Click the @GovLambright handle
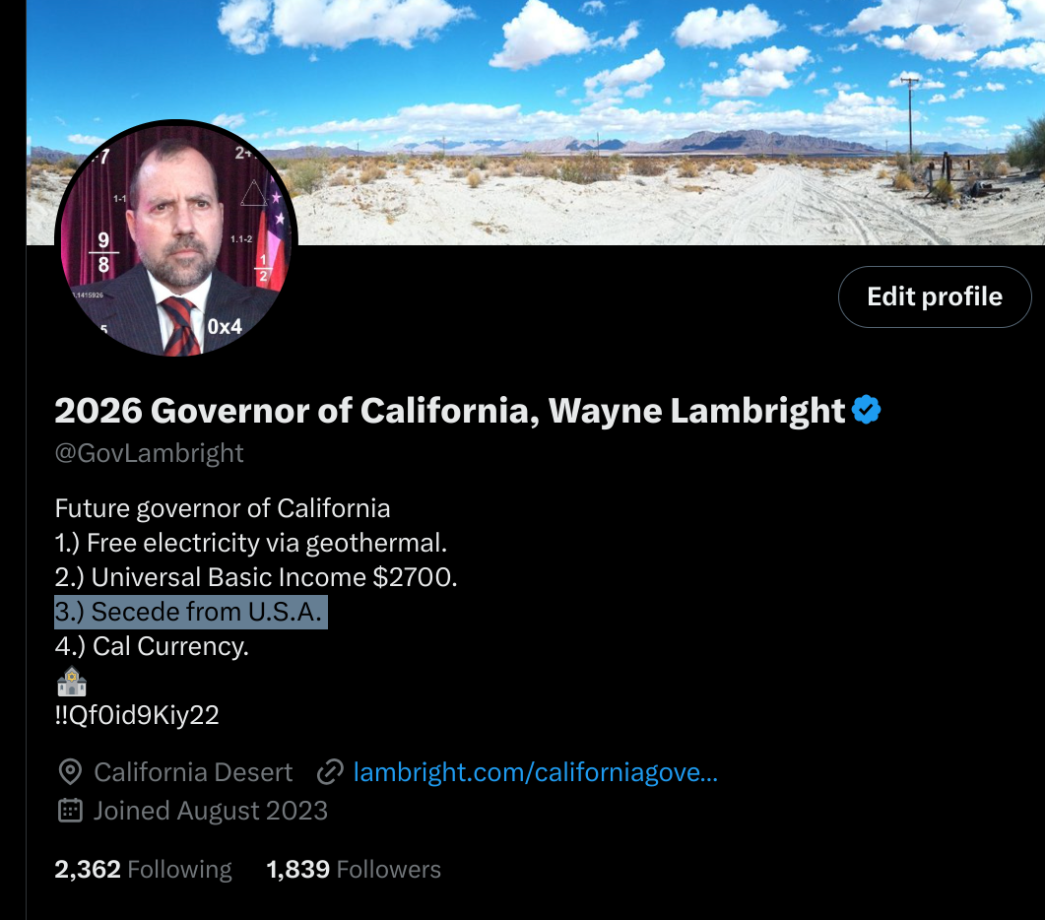Image resolution: width=1045 pixels, height=920 pixels. [149, 453]
